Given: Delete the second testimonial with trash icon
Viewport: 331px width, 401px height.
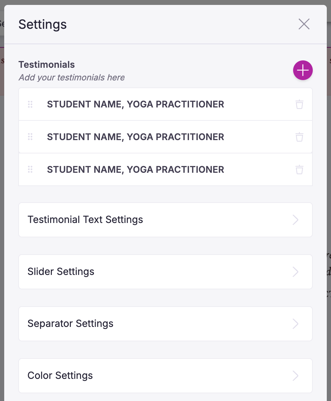Looking at the screenshot, I should (x=299, y=137).
